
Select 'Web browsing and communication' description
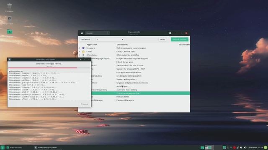pos(131,48)
